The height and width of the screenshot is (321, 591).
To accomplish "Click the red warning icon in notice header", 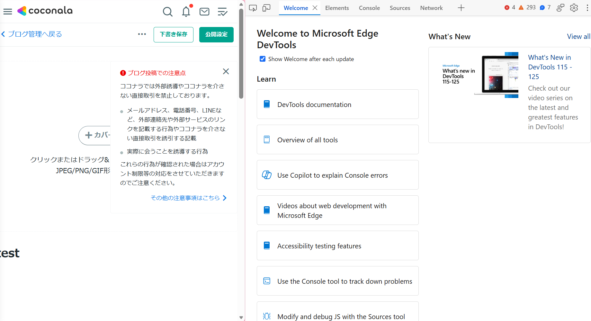I will (x=123, y=73).
